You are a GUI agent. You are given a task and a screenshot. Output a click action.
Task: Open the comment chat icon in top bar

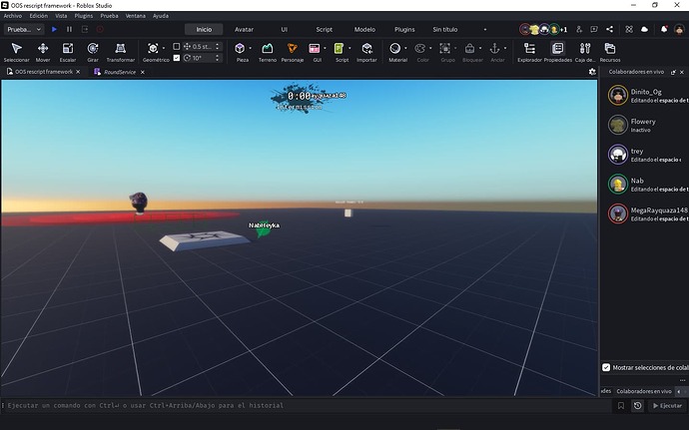pos(594,29)
